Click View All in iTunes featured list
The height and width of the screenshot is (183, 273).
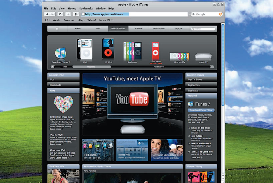[x=197, y=157]
